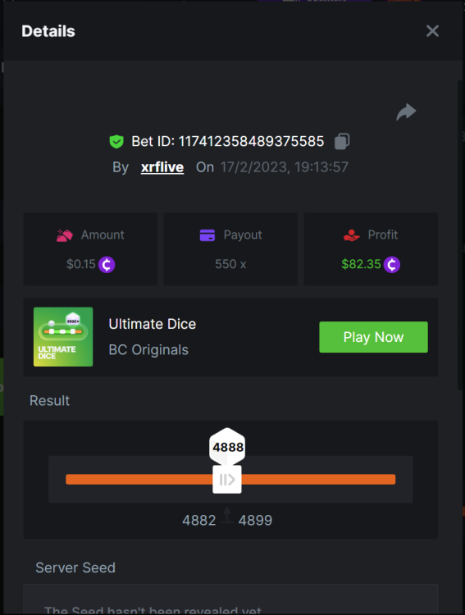Click the 4888 result hexagon marker
Viewport: 465px width, 615px height.
coord(228,446)
